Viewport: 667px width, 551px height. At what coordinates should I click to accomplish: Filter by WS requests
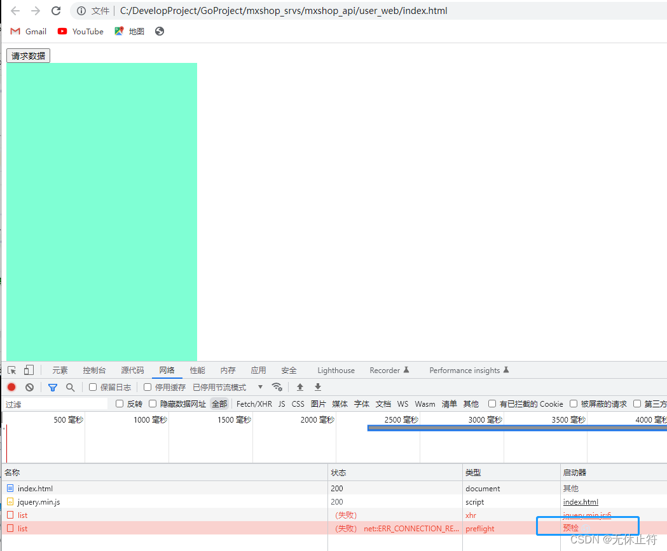pyautogui.click(x=402, y=404)
